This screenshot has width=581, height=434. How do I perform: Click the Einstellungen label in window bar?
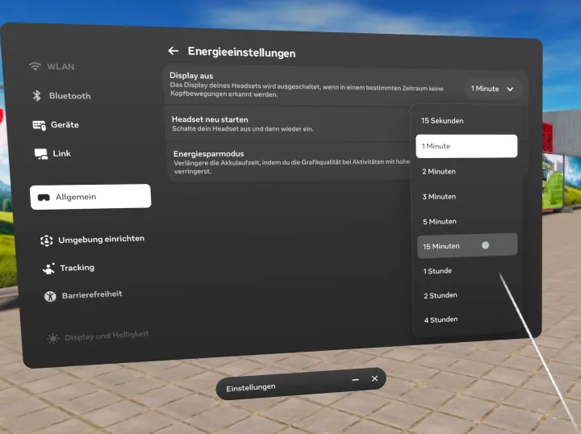point(251,387)
